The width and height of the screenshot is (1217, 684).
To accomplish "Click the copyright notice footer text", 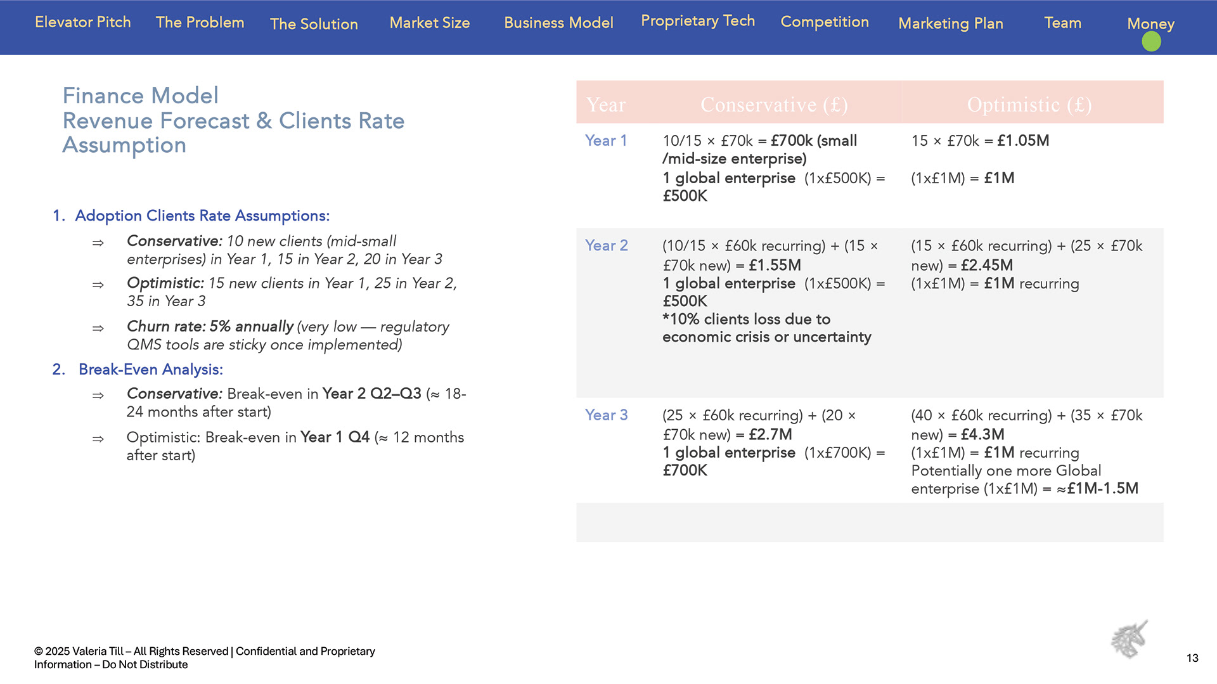I will coord(204,657).
